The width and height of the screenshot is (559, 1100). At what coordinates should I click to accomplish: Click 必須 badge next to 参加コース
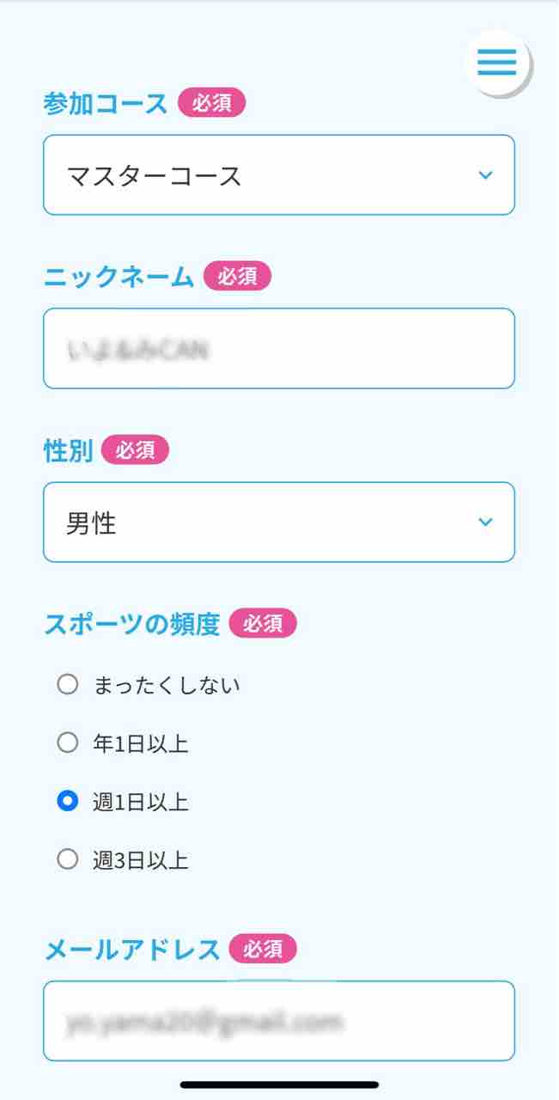pyautogui.click(x=212, y=104)
